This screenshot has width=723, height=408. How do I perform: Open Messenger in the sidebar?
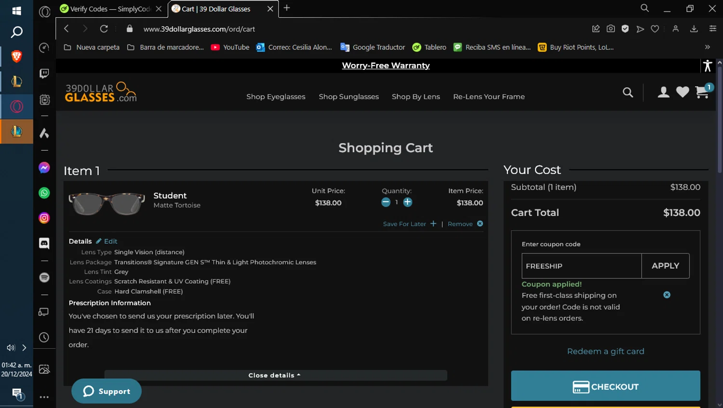click(x=44, y=168)
